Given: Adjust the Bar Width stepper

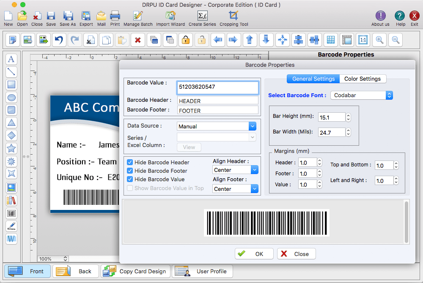Looking at the screenshot, I should point(348,133).
